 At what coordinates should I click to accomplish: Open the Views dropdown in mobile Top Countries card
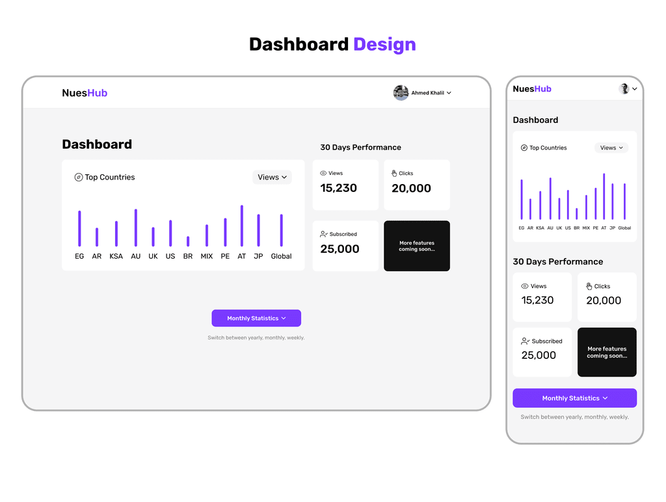click(611, 148)
